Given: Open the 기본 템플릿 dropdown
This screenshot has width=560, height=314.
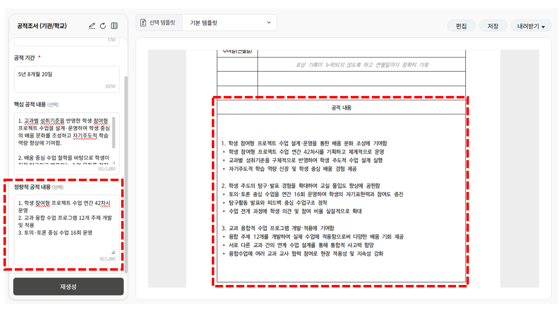Looking at the screenshot, I should pyautogui.click(x=230, y=23).
